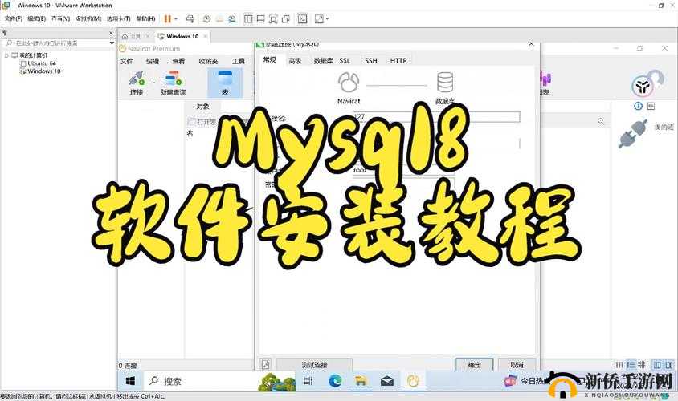The height and width of the screenshot is (401, 678).
Task: Switch to the SSL tab in connection dialog
Action: point(345,61)
